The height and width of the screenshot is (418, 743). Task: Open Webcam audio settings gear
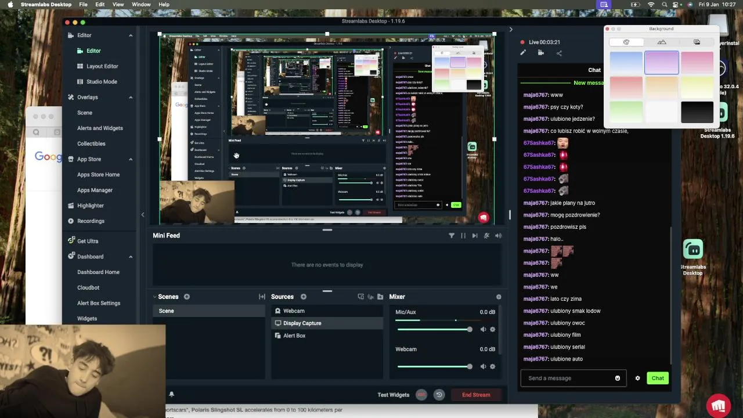[493, 366]
